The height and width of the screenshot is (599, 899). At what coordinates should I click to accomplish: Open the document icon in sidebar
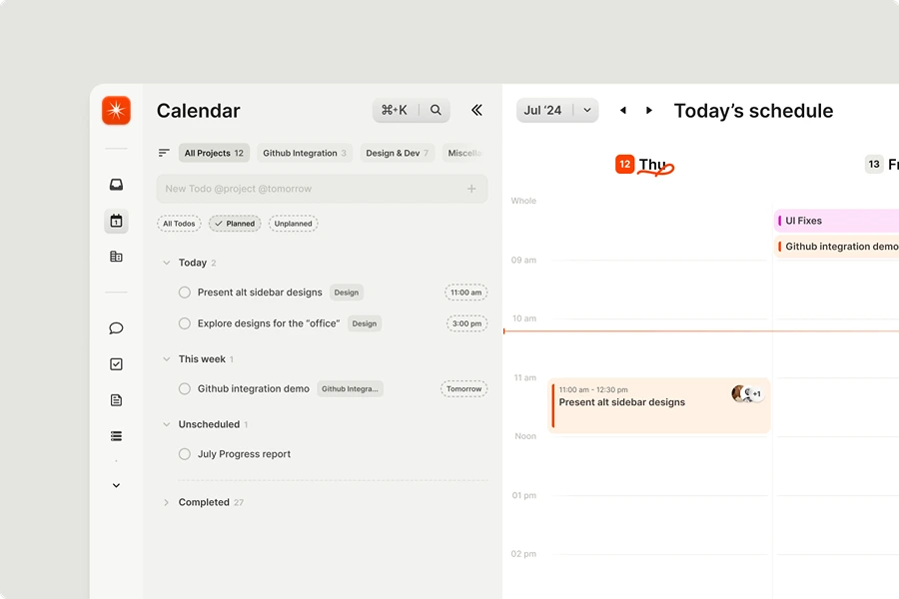click(116, 400)
